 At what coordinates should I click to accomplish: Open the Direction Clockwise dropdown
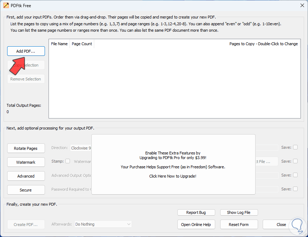pyautogui.click(x=81, y=148)
